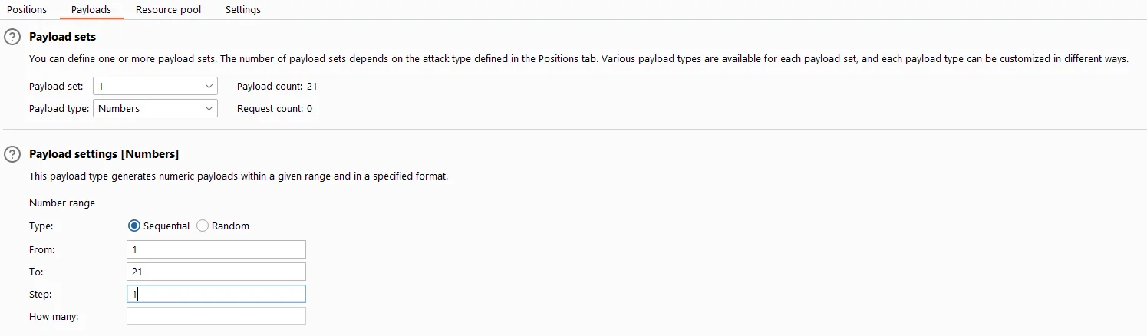The image size is (1147, 336).
Task: Open help for Payload settings [Numbers]
Action: click(x=12, y=154)
